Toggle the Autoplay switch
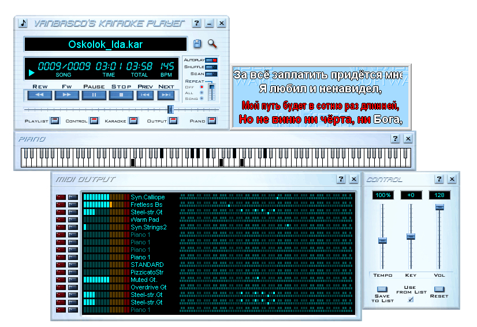The width and height of the screenshot is (477, 327). (211, 60)
